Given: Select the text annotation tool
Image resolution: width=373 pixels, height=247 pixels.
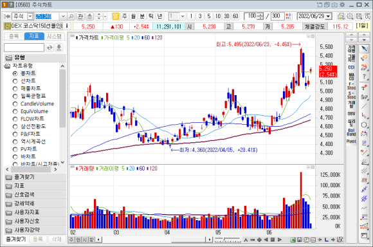Looking at the screenshot, I should [364, 87].
